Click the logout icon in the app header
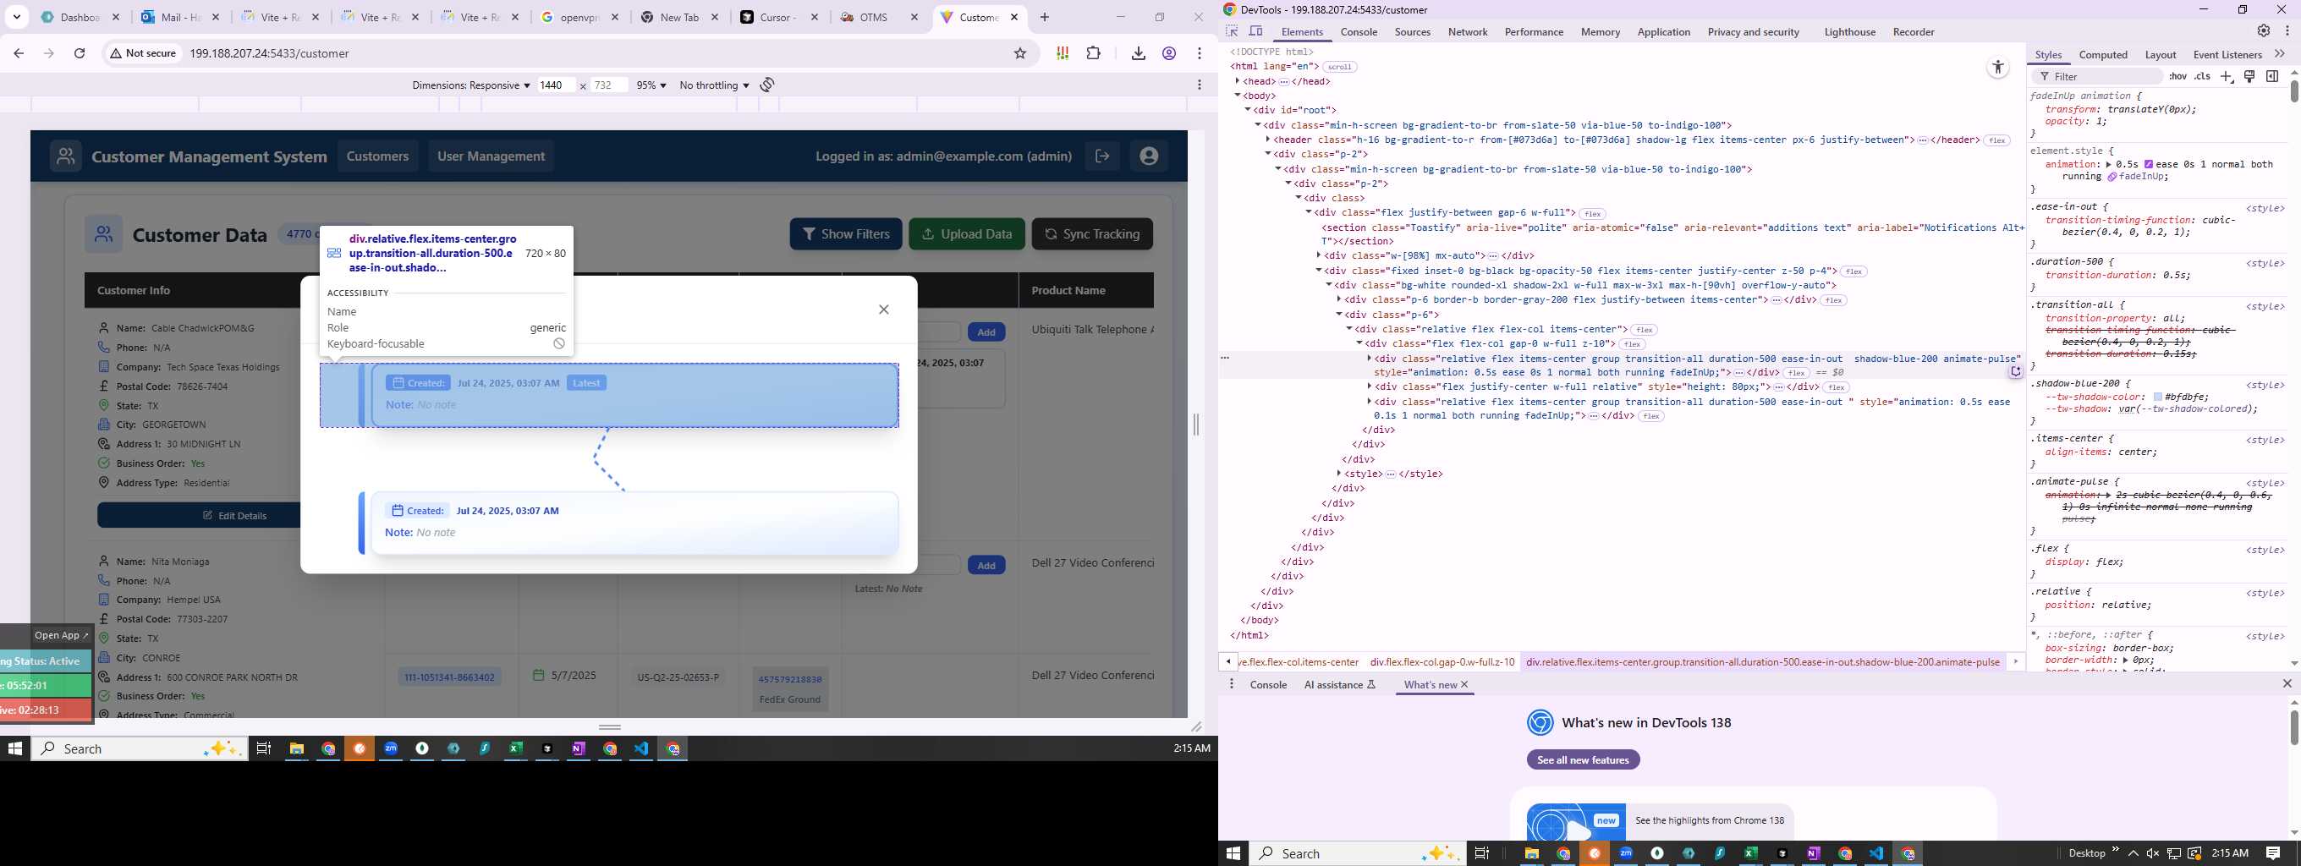The image size is (2301, 866). 1102,156
